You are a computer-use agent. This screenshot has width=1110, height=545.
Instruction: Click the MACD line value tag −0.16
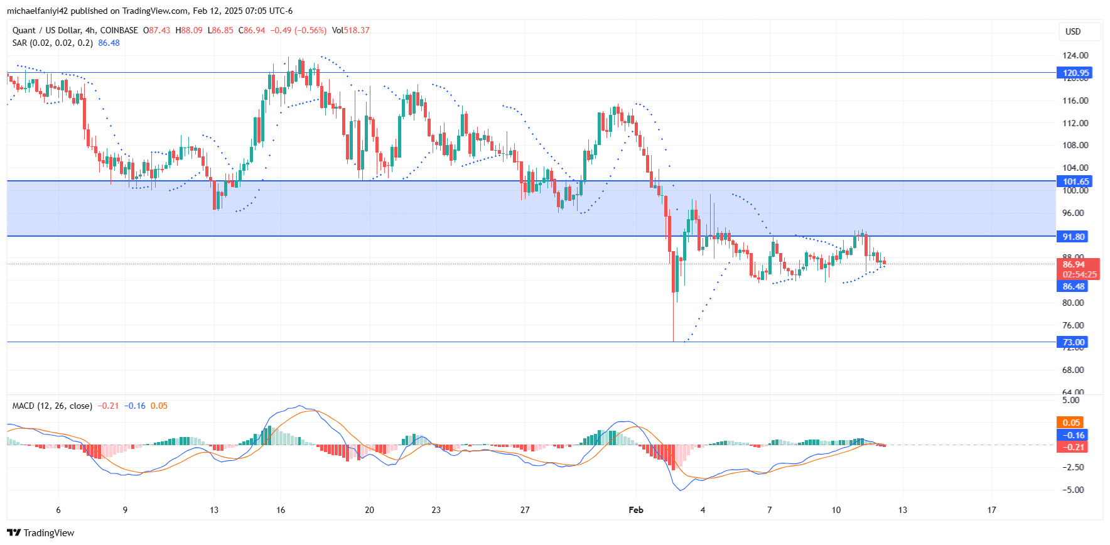(1073, 435)
